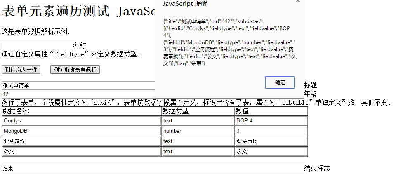Click the BOP 4 value field
Viewport: 394px width, 174px height.
coord(271,120)
